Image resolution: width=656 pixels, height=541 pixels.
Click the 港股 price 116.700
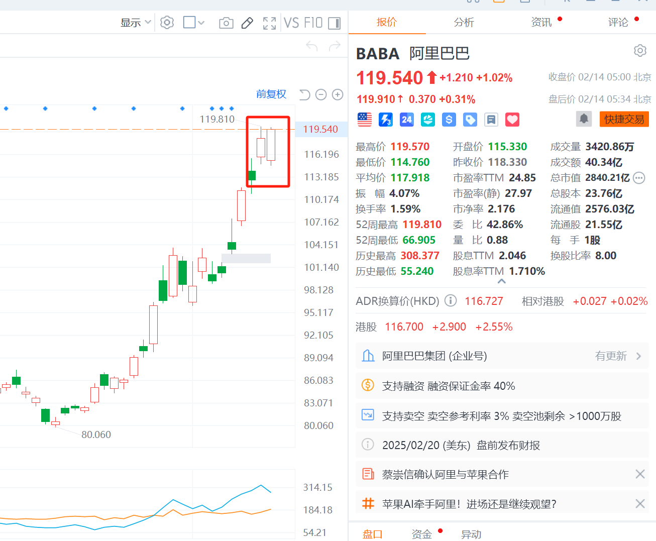tap(404, 327)
